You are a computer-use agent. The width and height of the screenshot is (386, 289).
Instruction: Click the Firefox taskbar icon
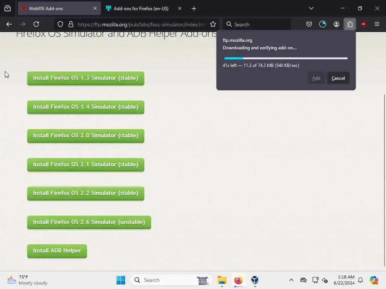(x=238, y=280)
